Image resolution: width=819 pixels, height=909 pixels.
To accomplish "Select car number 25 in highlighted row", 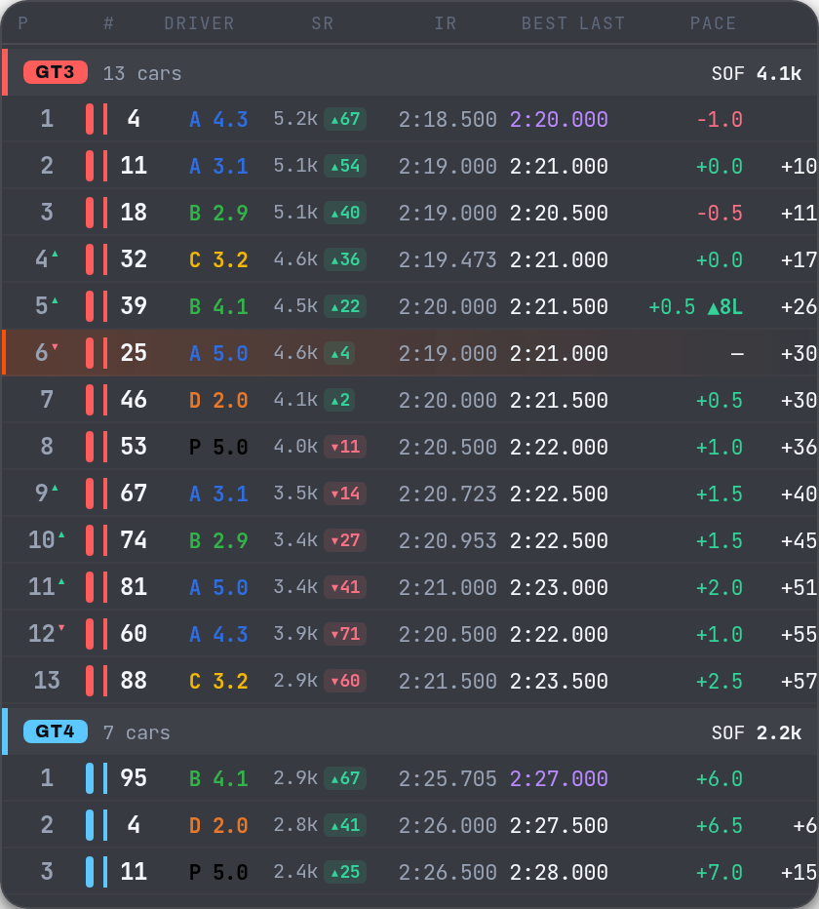I will click(134, 353).
